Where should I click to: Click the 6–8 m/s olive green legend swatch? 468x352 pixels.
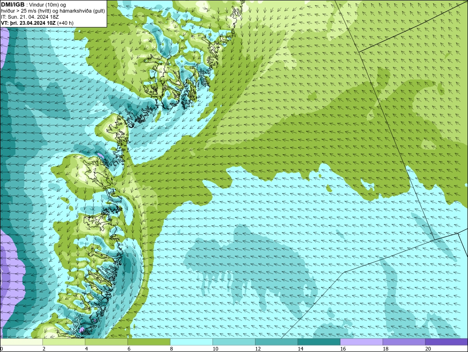pyautogui.click(x=149, y=342)
